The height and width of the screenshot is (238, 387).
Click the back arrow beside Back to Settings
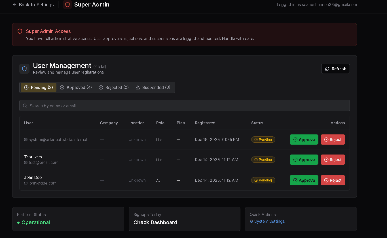coord(14,5)
